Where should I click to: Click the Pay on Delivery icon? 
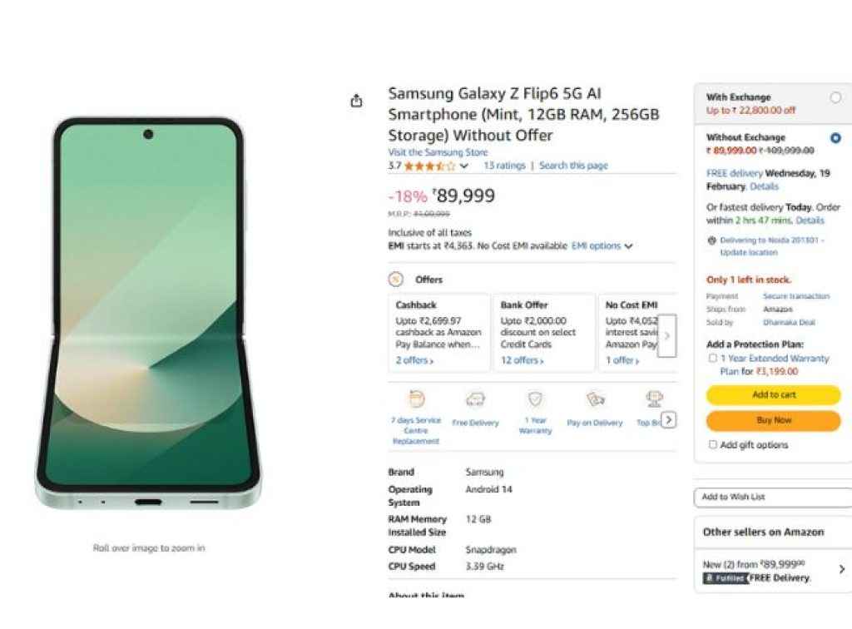(x=595, y=400)
